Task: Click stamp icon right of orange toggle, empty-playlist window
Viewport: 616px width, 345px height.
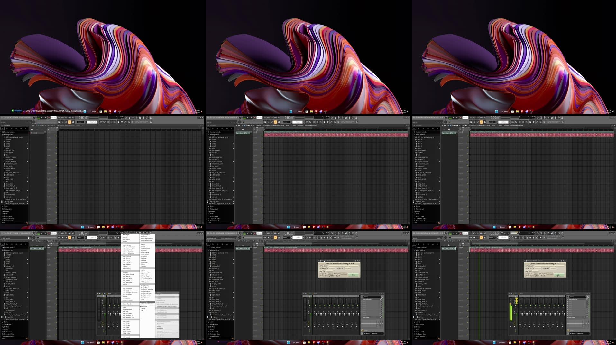Action: pos(73,122)
